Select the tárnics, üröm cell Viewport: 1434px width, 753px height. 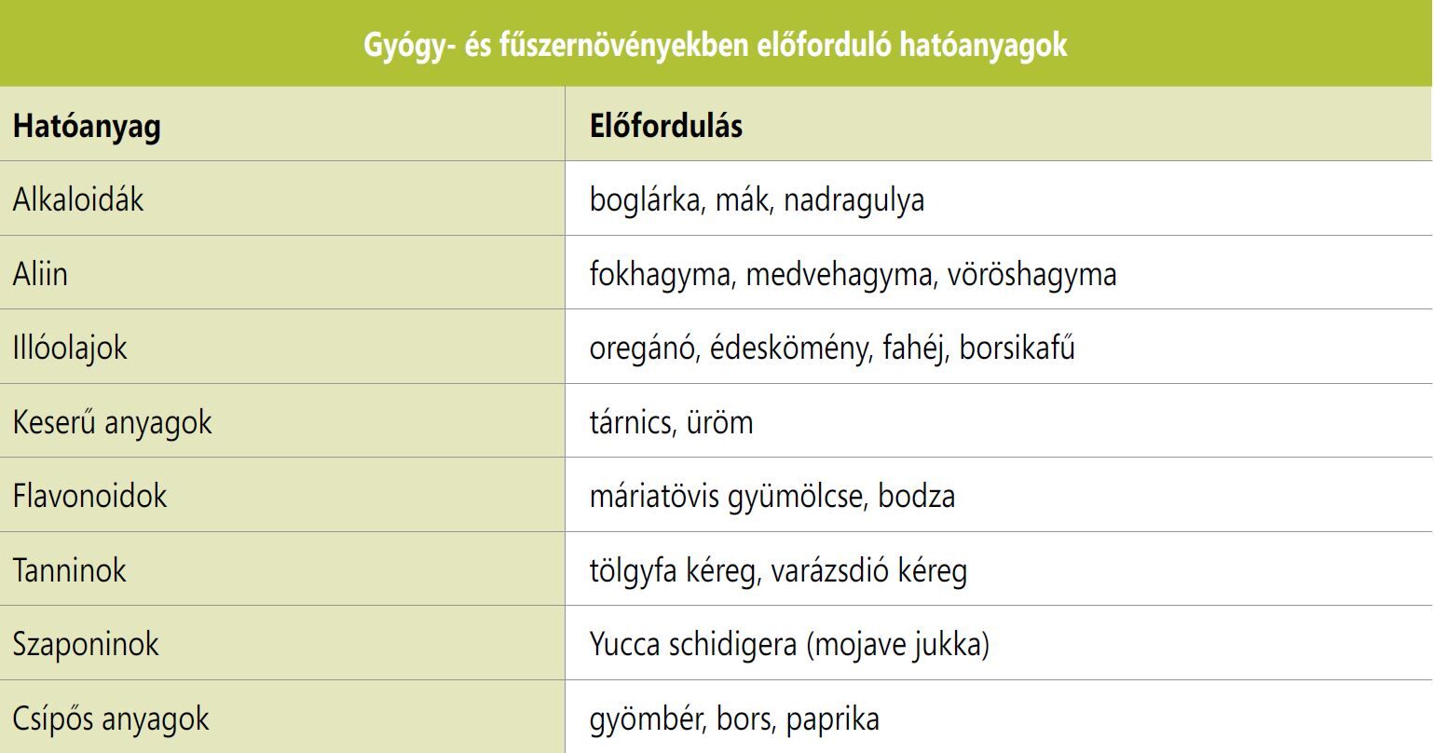[671, 421]
